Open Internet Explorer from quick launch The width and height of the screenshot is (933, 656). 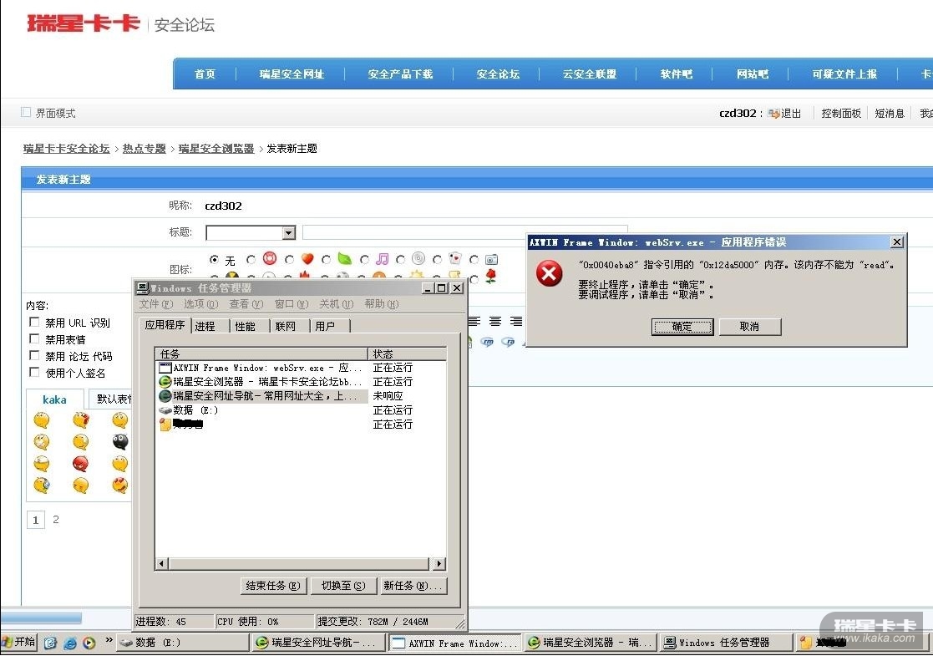[70, 643]
